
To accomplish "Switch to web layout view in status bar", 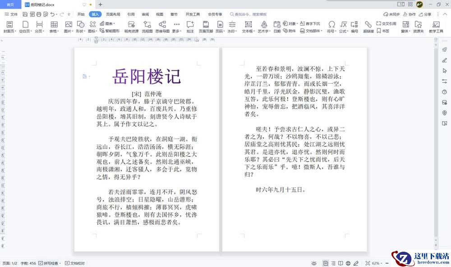I will [x=348, y=263].
